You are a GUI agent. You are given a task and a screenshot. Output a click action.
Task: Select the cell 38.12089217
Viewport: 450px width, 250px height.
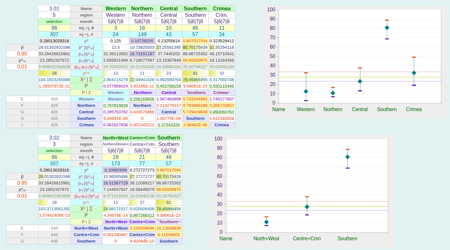pyautogui.click(x=142, y=183)
